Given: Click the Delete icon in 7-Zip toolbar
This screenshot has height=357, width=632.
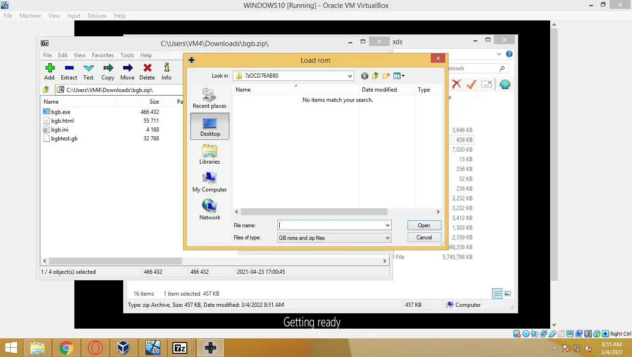Looking at the screenshot, I should tap(147, 68).
